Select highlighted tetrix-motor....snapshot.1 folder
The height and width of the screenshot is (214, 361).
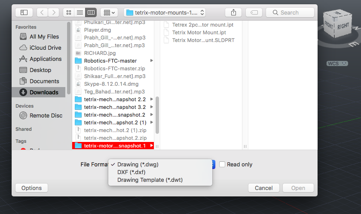(x=113, y=146)
